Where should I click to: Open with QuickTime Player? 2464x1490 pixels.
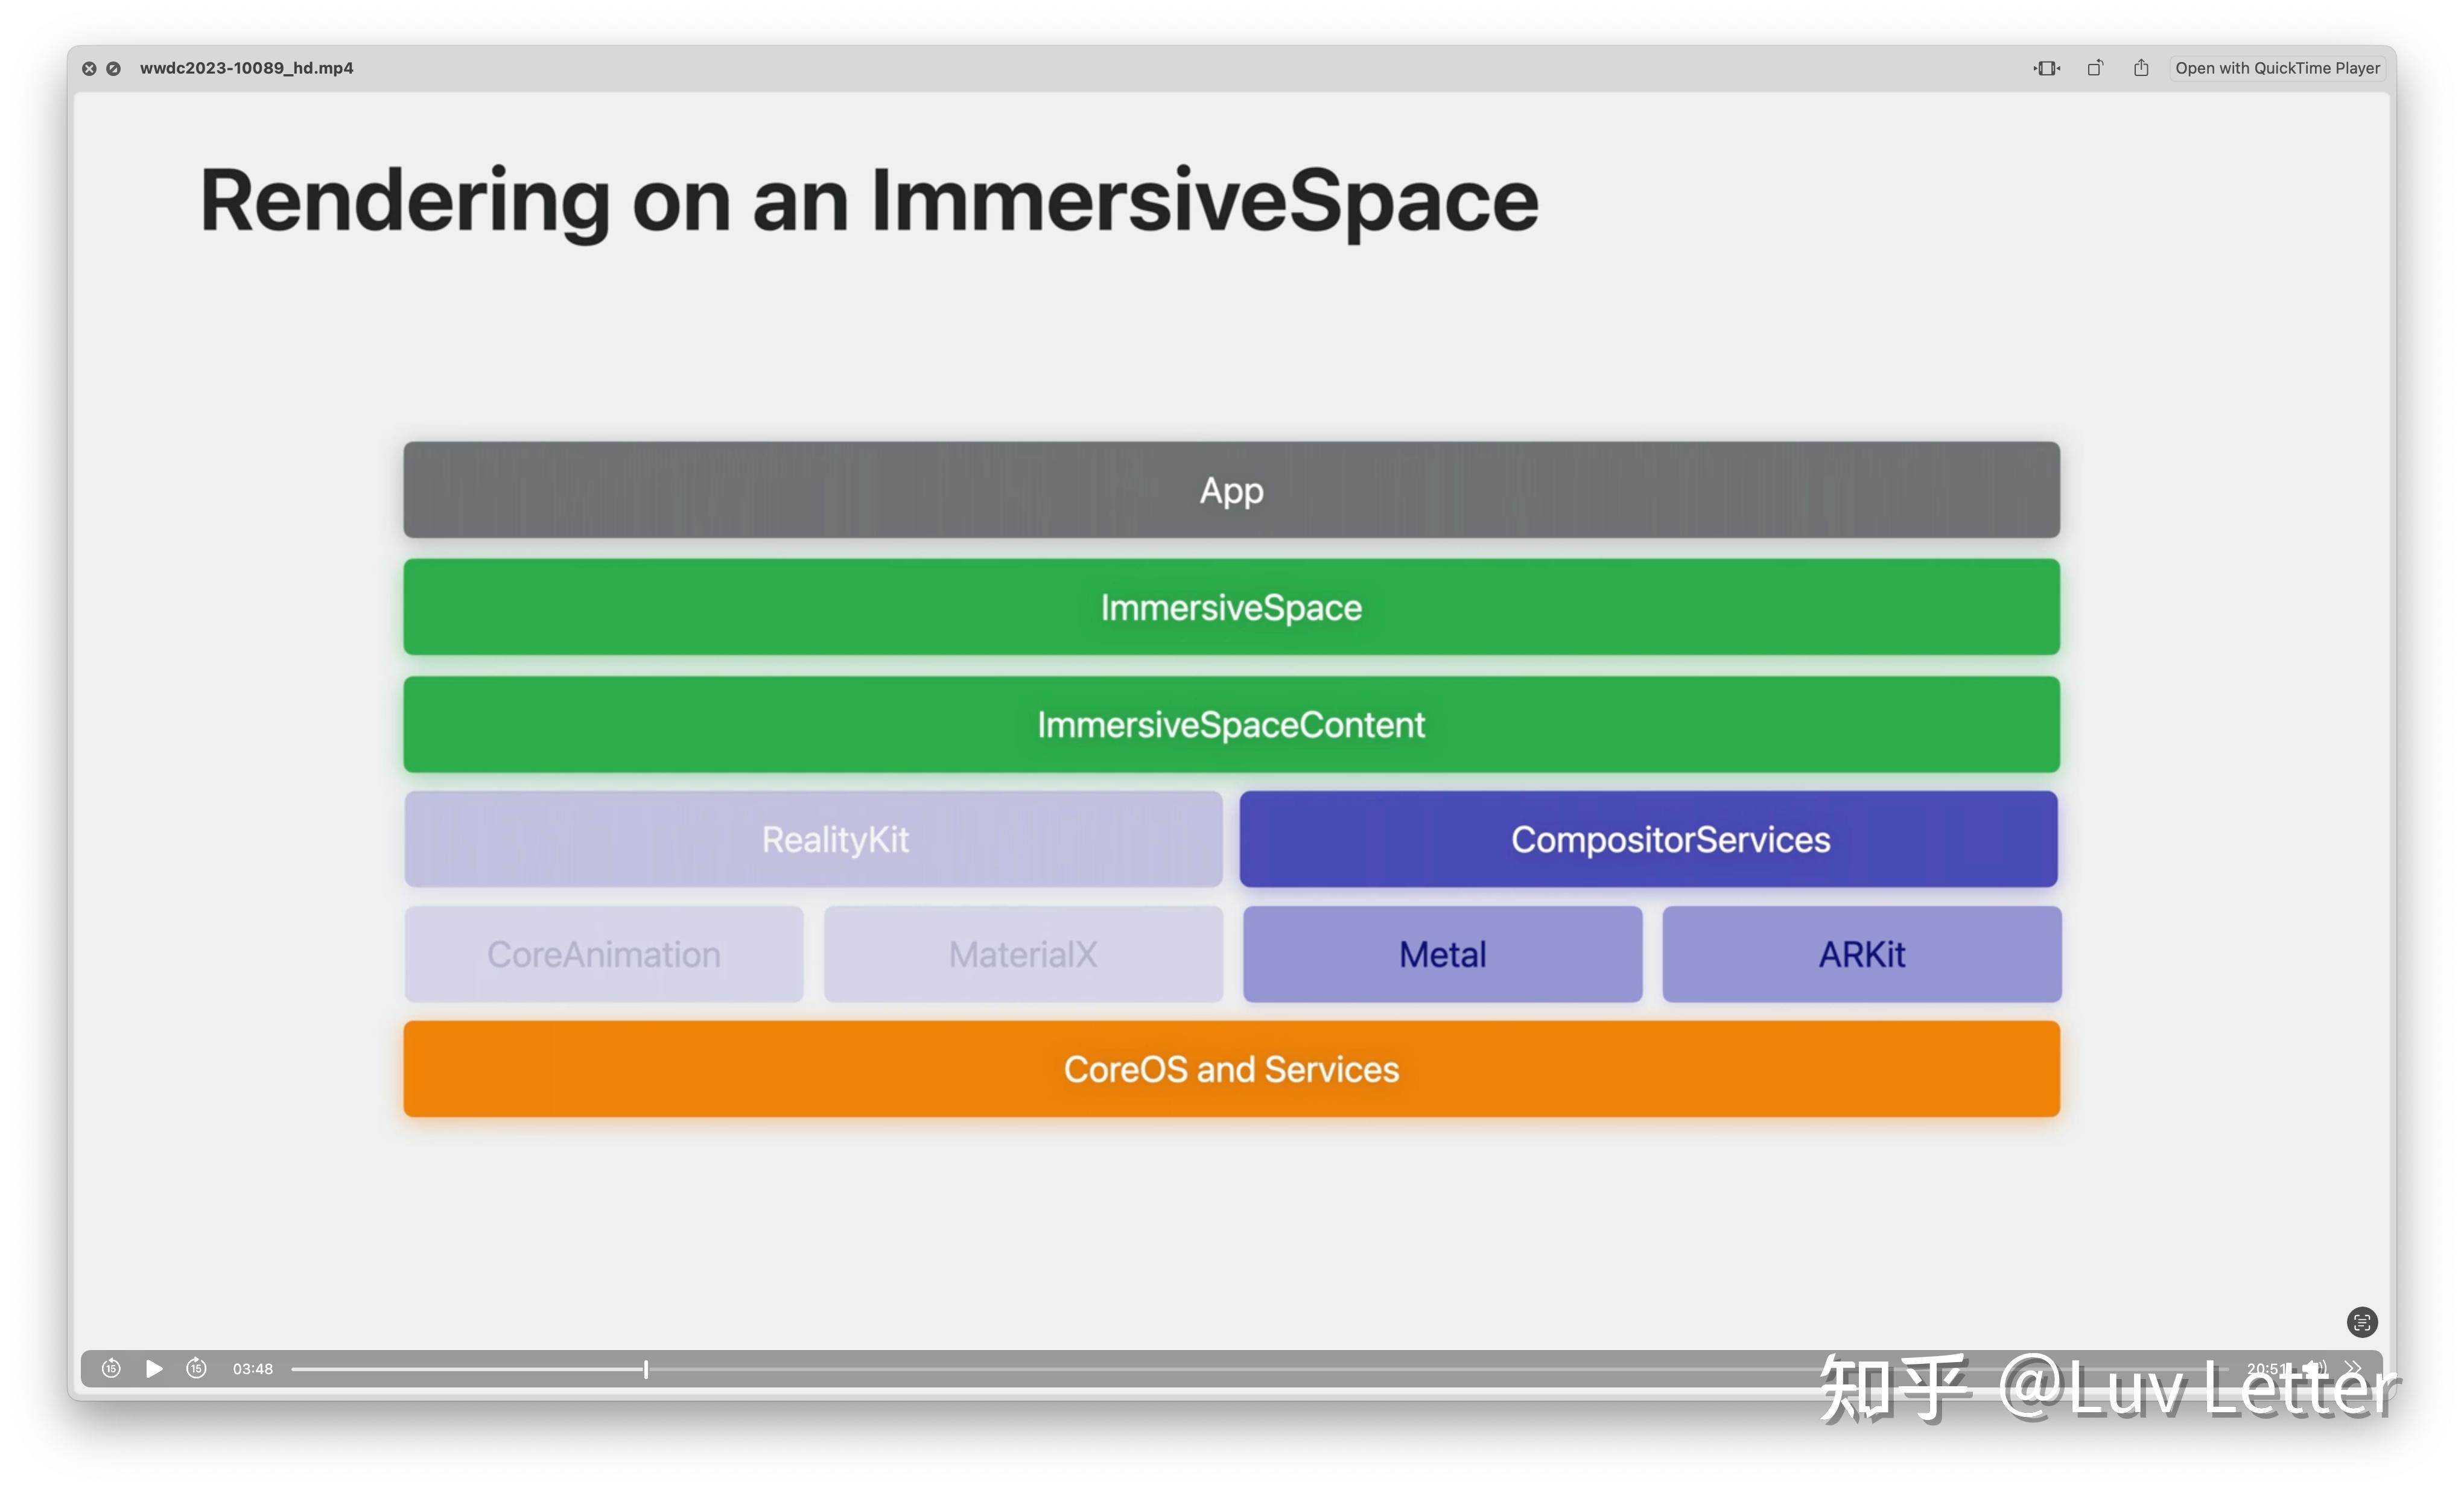coord(2277,67)
